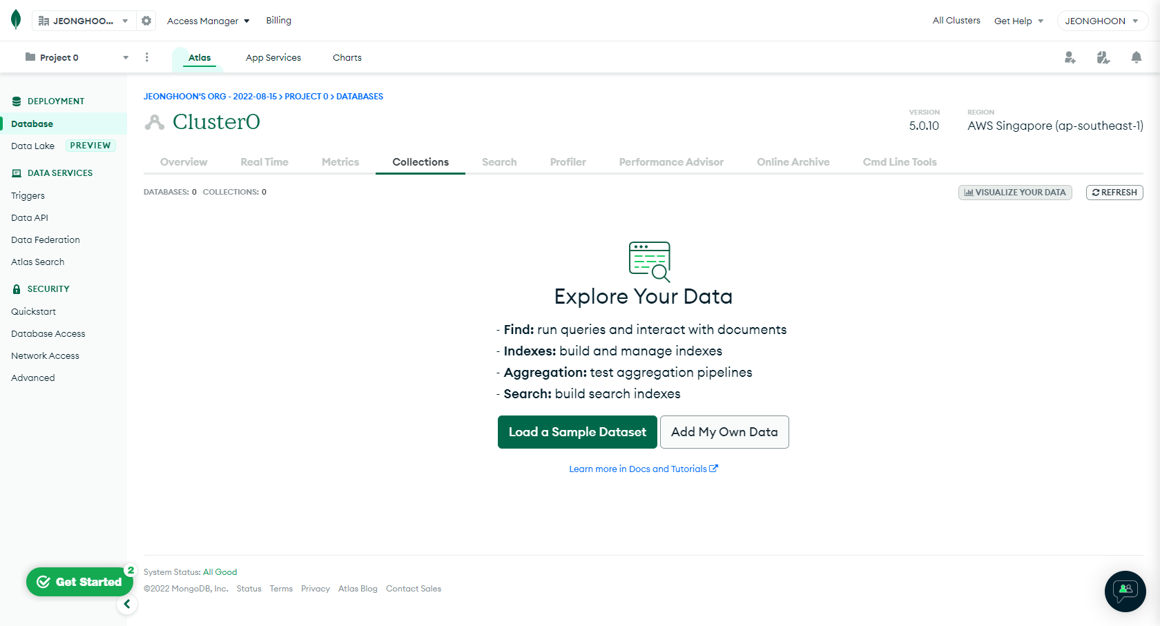Click the All Clusters link
Image resolution: width=1160 pixels, height=626 pixels.
[956, 21]
